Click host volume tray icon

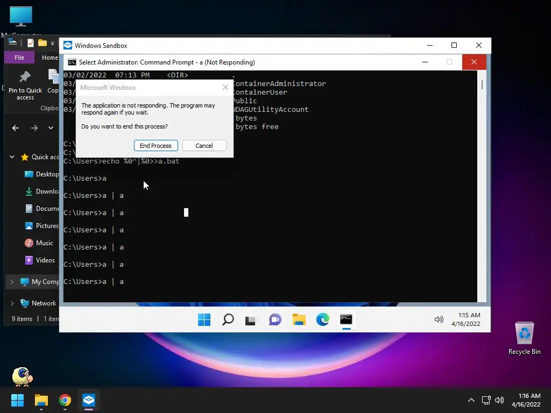pyautogui.click(x=499, y=400)
